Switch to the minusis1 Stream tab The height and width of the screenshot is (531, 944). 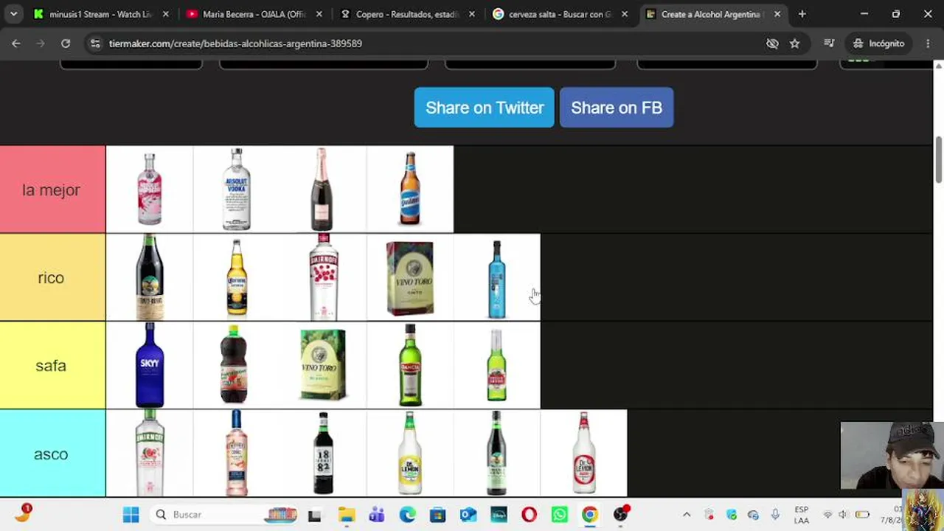tap(100, 14)
